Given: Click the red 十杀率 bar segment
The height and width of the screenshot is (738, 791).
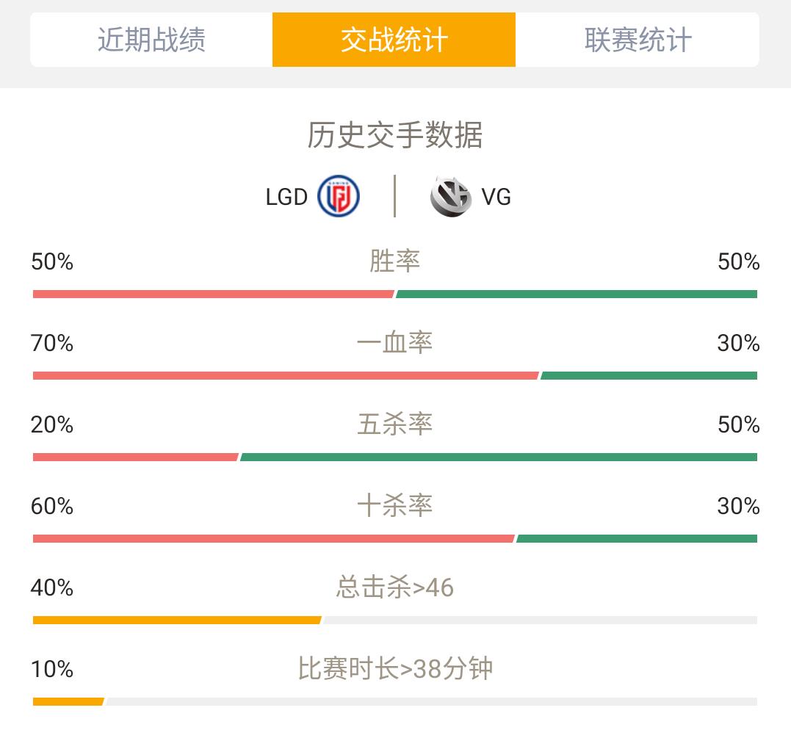Looking at the screenshot, I should (x=273, y=539).
